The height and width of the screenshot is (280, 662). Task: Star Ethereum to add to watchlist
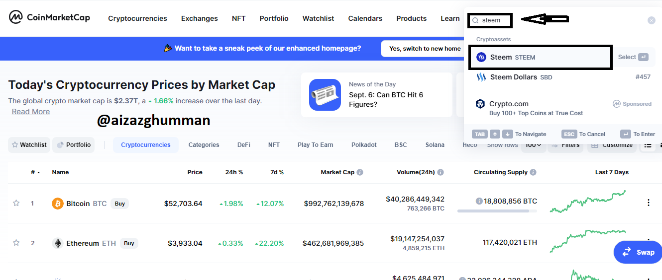(16, 243)
